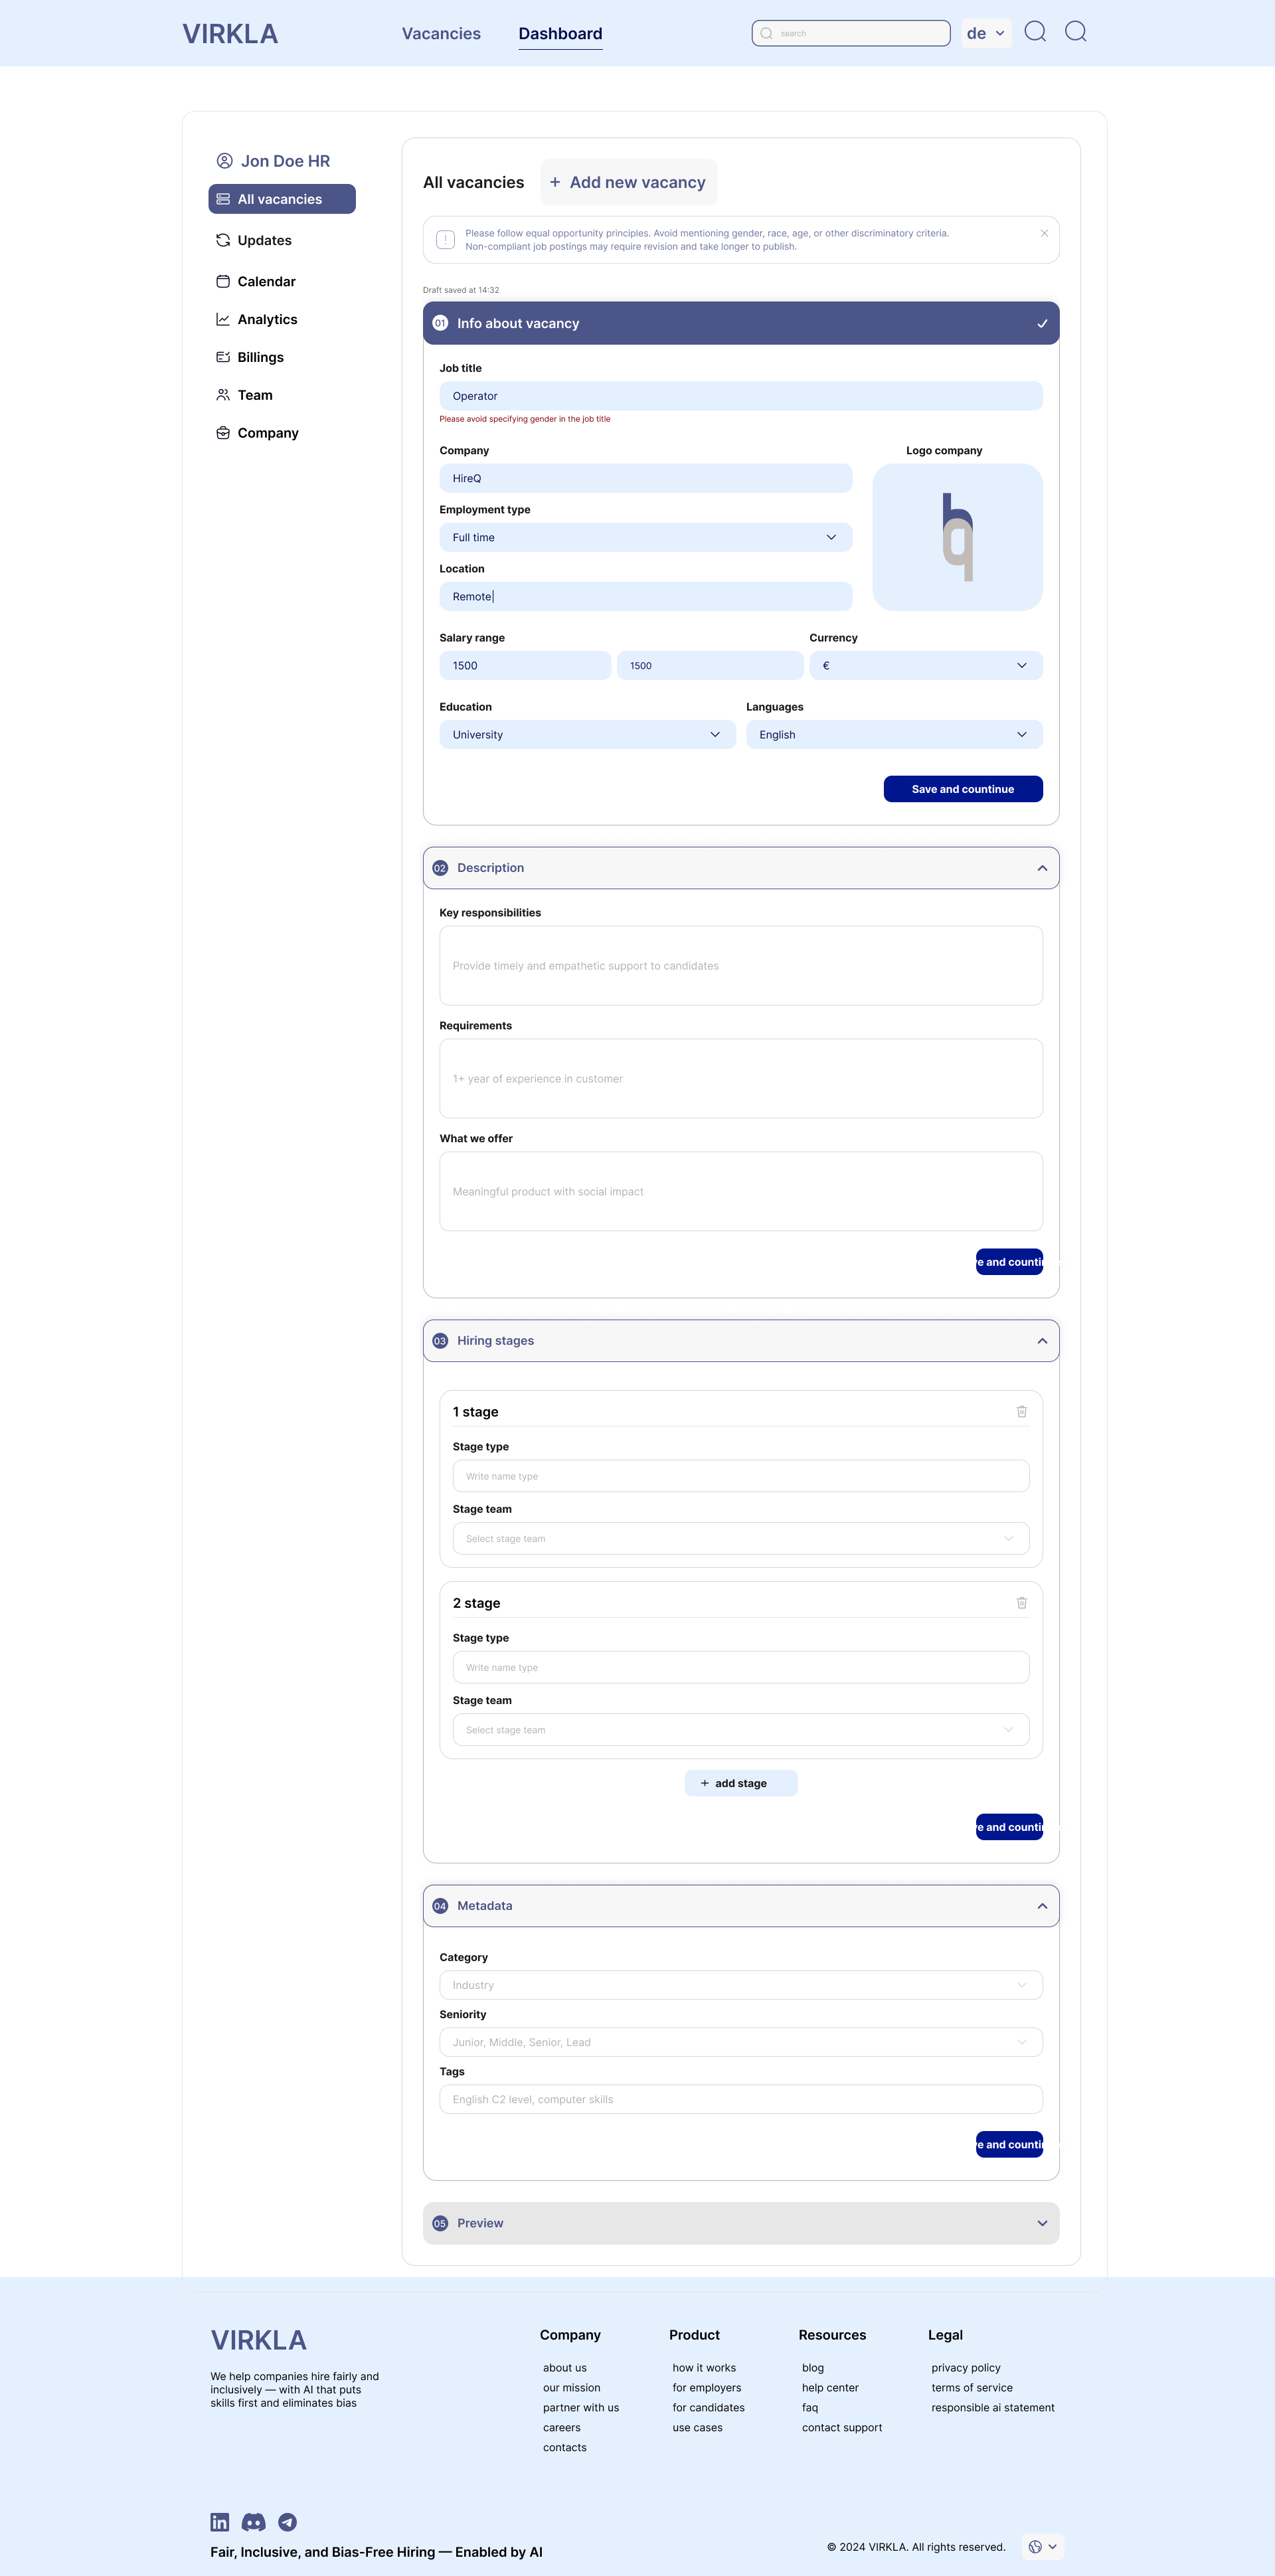Open the Discord icon in footer
This screenshot has width=1275, height=2576.
click(x=254, y=2522)
